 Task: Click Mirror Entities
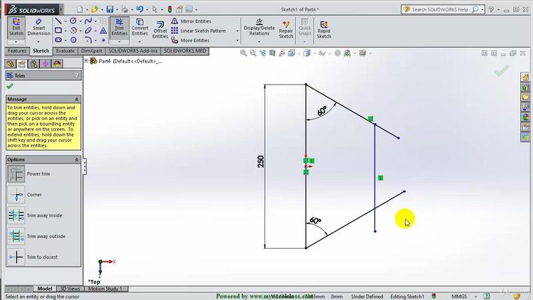pos(191,21)
